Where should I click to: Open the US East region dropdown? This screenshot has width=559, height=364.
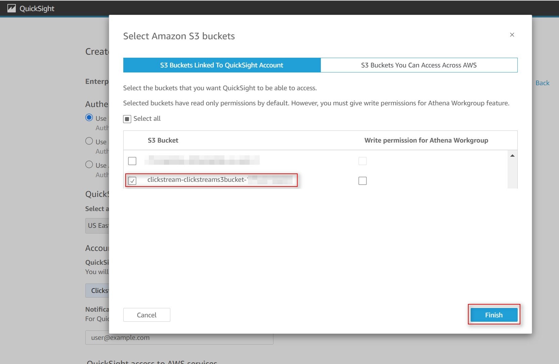98,225
